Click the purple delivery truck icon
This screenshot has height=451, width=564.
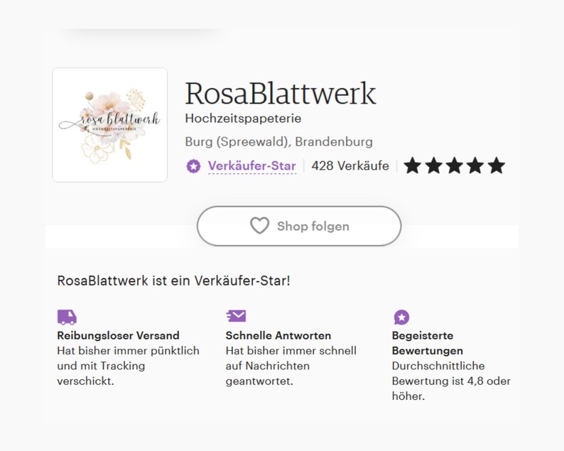click(x=67, y=317)
